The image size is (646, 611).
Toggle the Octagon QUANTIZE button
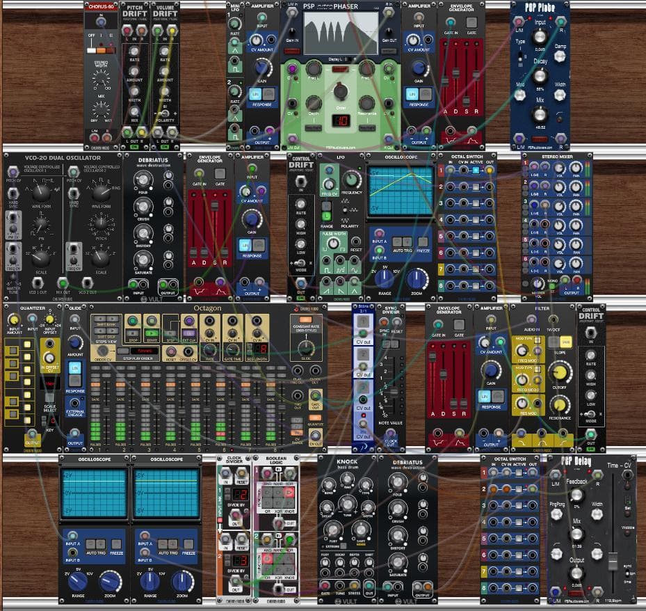[x=315, y=418]
